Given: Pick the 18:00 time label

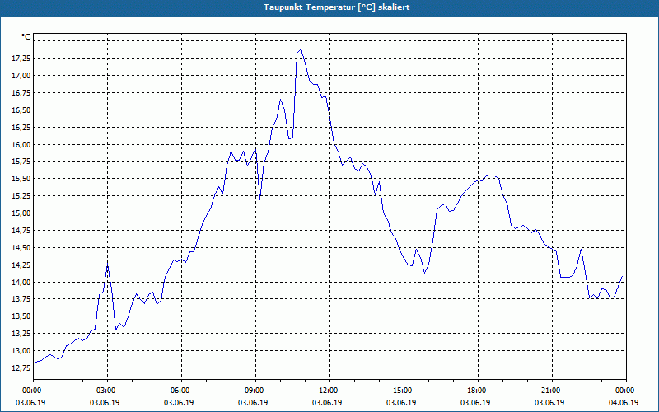Looking at the screenshot, I should [x=476, y=391].
